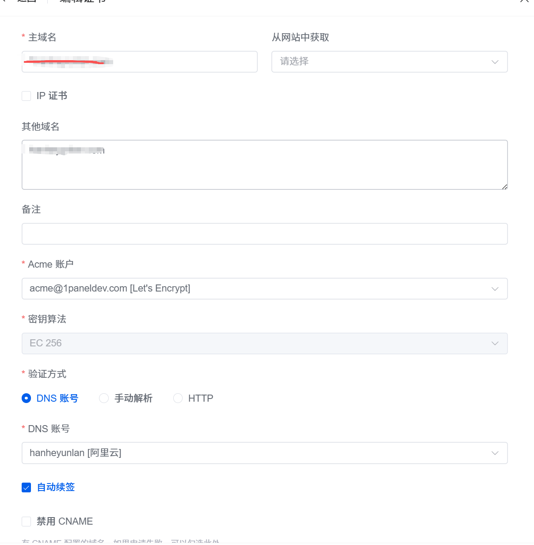Expand the hanheyunlan [阿里云] DNS dropdown

[x=265, y=453]
